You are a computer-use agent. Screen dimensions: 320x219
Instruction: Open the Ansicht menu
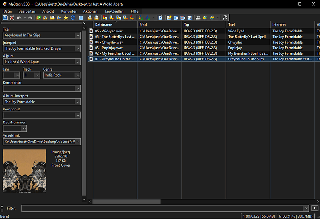coord(48,11)
